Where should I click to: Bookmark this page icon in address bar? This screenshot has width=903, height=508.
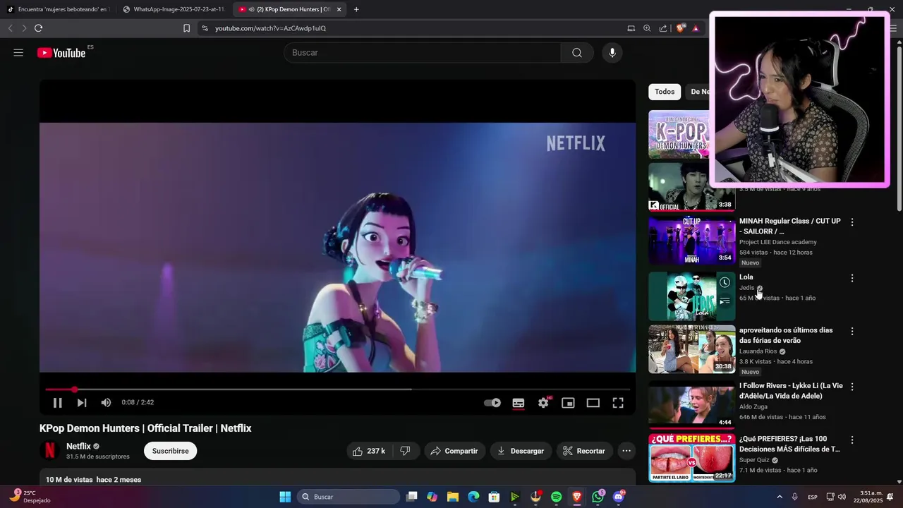coord(187,28)
